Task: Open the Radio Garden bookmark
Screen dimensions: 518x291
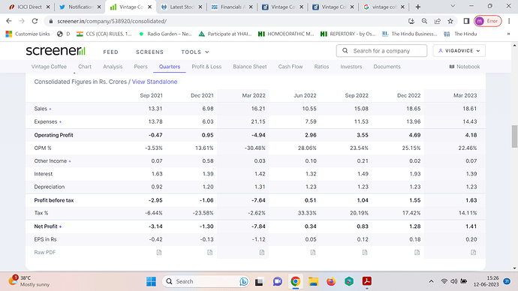Action: pyautogui.click(x=165, y=34)
